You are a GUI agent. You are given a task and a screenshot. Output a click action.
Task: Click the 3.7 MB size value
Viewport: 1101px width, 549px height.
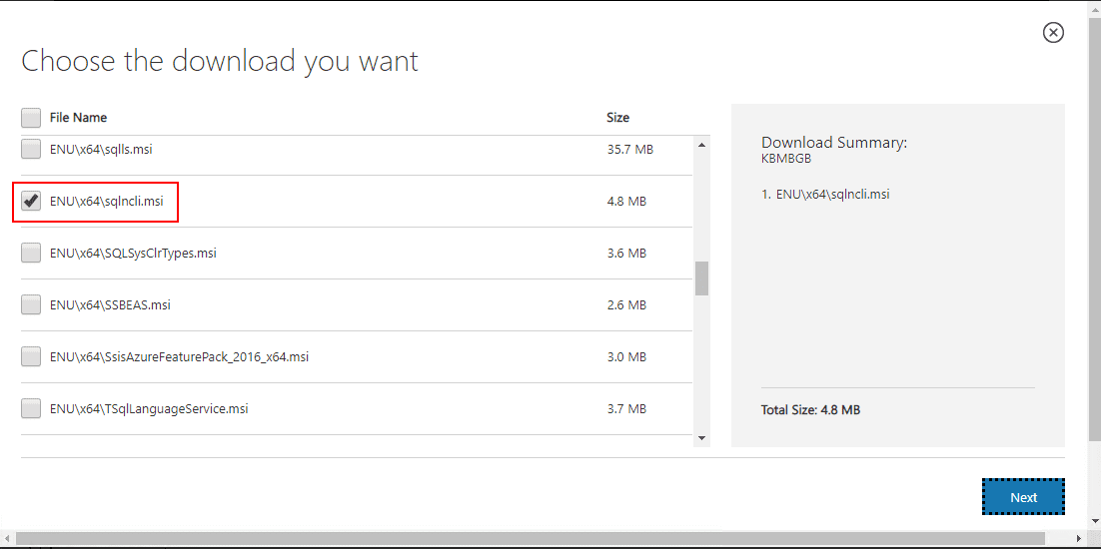pyautogui.click(x=626, y=408)
